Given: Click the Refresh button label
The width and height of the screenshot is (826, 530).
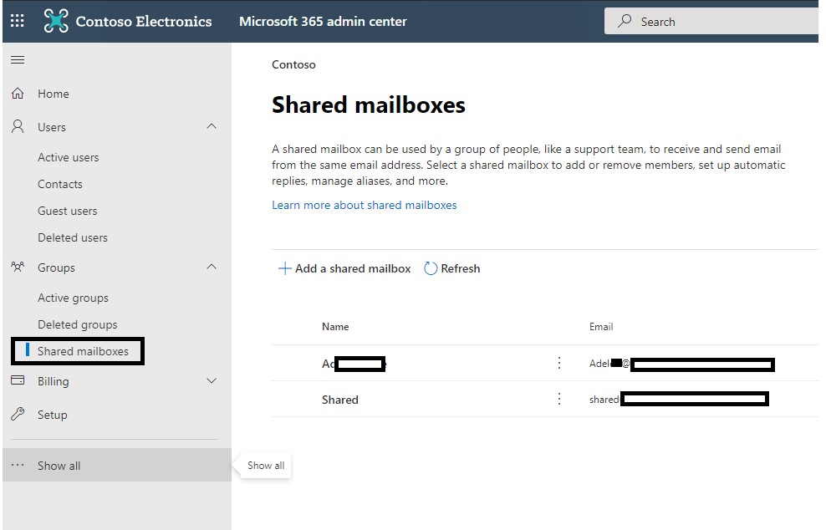Looking at the screenshot, I should (461, 268).
